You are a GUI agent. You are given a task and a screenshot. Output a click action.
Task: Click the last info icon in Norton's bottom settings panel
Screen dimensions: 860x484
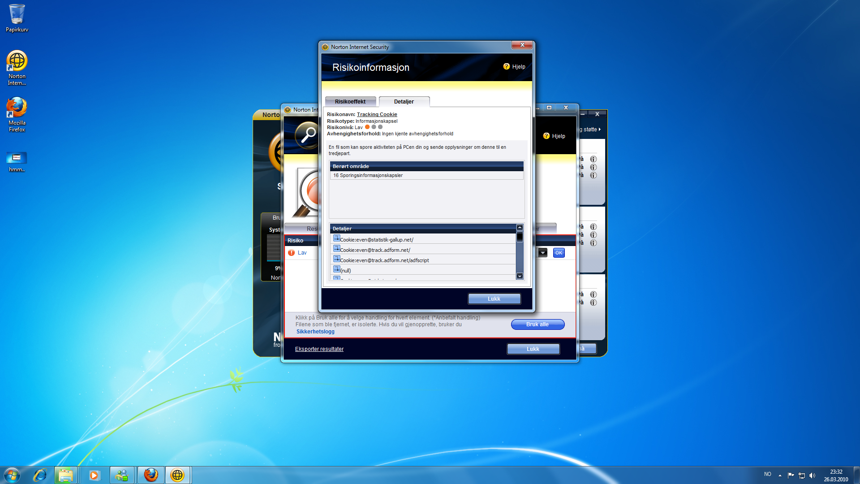pos(593,302)
